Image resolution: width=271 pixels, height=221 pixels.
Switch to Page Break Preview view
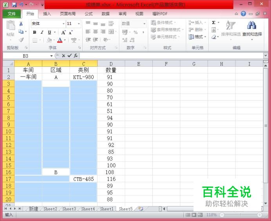(200, 215)
